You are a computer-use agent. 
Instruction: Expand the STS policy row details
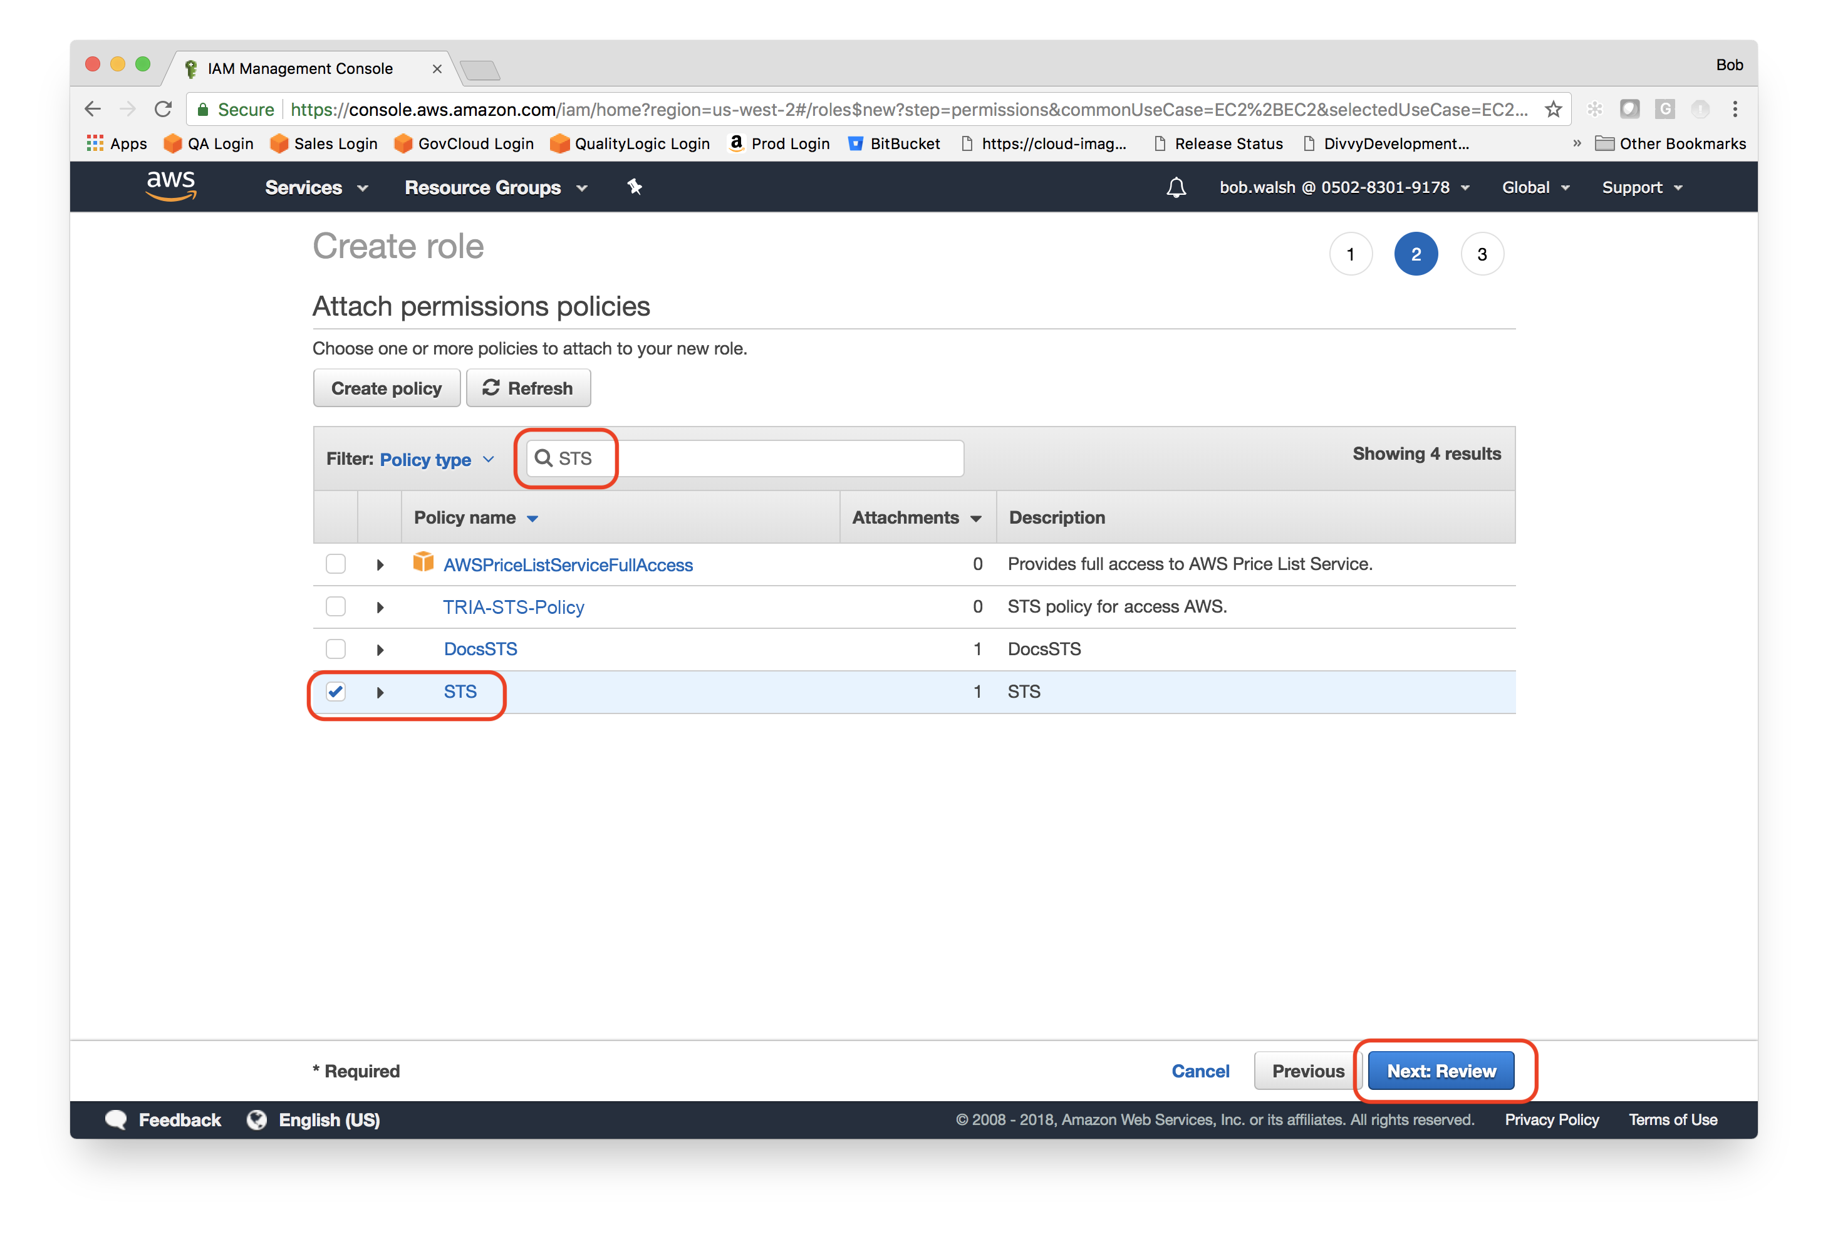tap(380, 692)
